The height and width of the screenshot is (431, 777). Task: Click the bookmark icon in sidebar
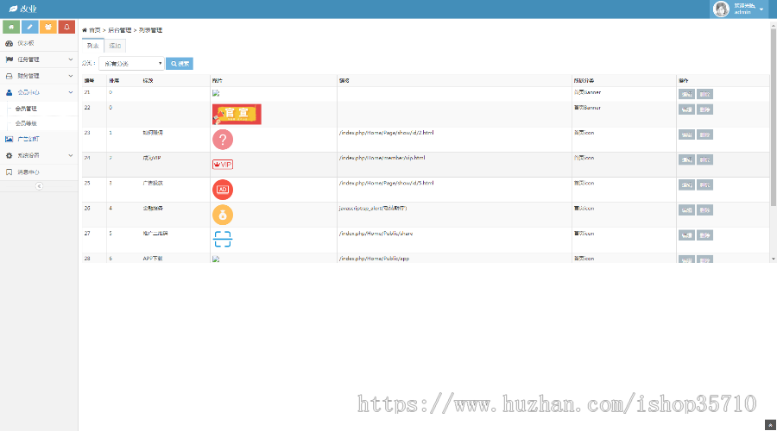pos(9,172)
